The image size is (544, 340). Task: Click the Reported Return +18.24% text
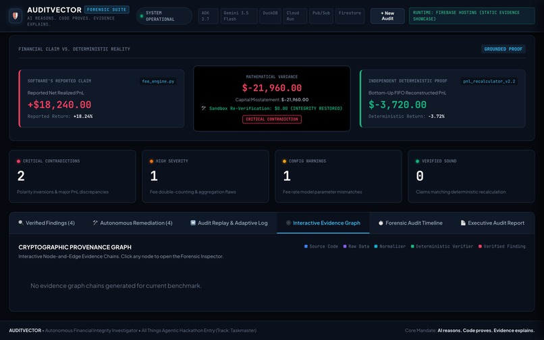click(x=60, y=116)
